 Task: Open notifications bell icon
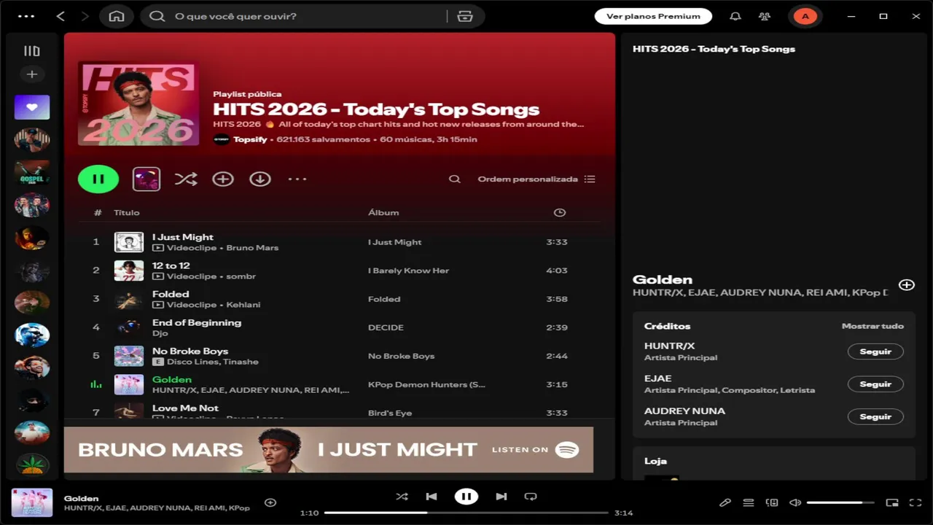(x=735, y=16)
